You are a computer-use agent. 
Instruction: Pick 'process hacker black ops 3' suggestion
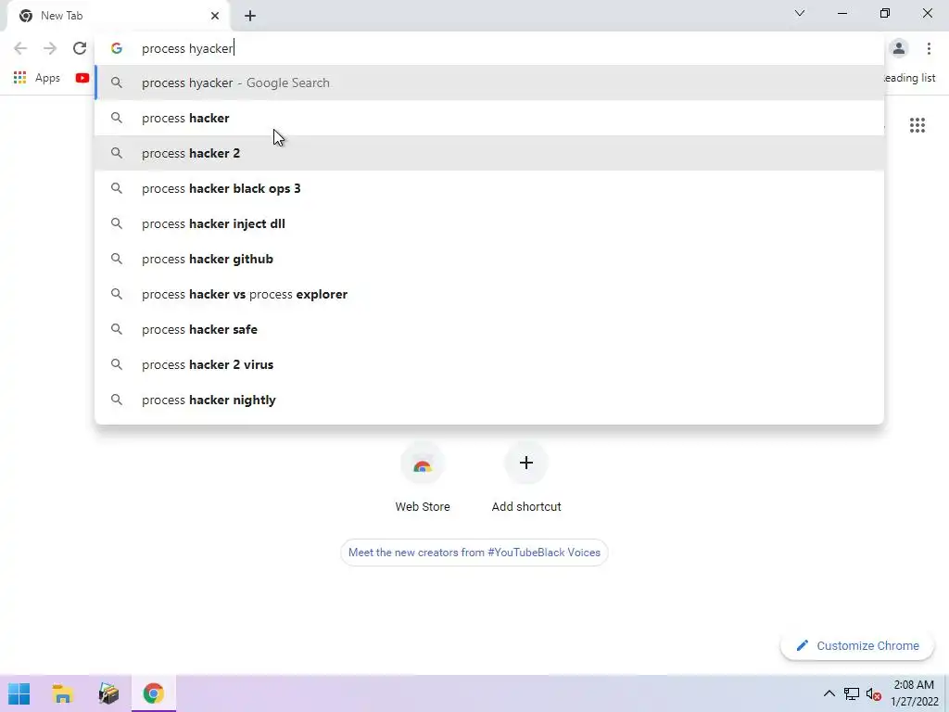tap(489, 188)
